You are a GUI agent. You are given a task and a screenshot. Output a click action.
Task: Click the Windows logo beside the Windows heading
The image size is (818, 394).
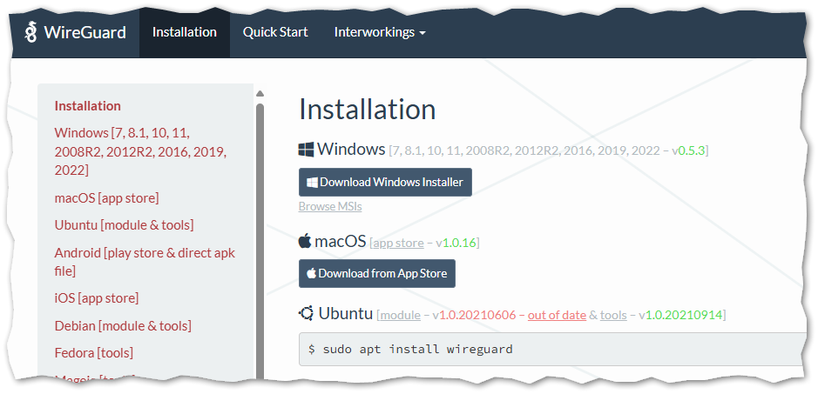coord(307,150)
